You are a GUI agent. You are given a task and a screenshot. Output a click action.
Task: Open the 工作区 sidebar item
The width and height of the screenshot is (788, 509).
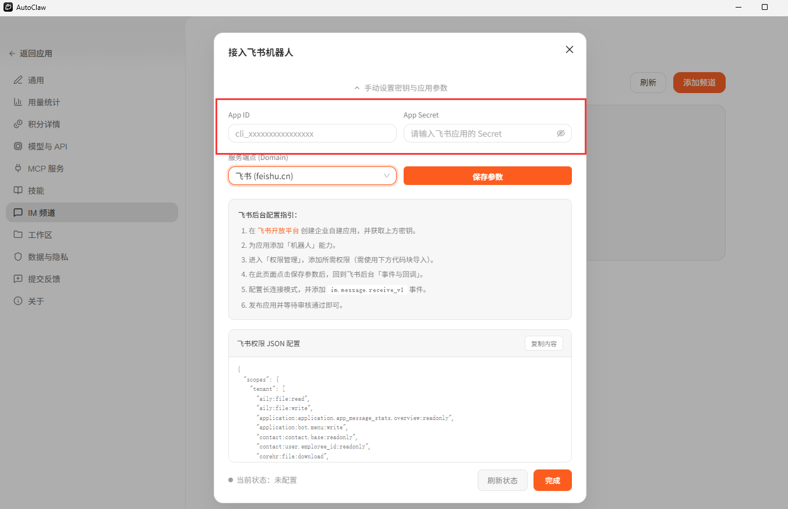click(40, 235)
